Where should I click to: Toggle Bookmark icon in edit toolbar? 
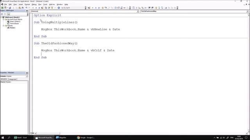coord(166,8)
